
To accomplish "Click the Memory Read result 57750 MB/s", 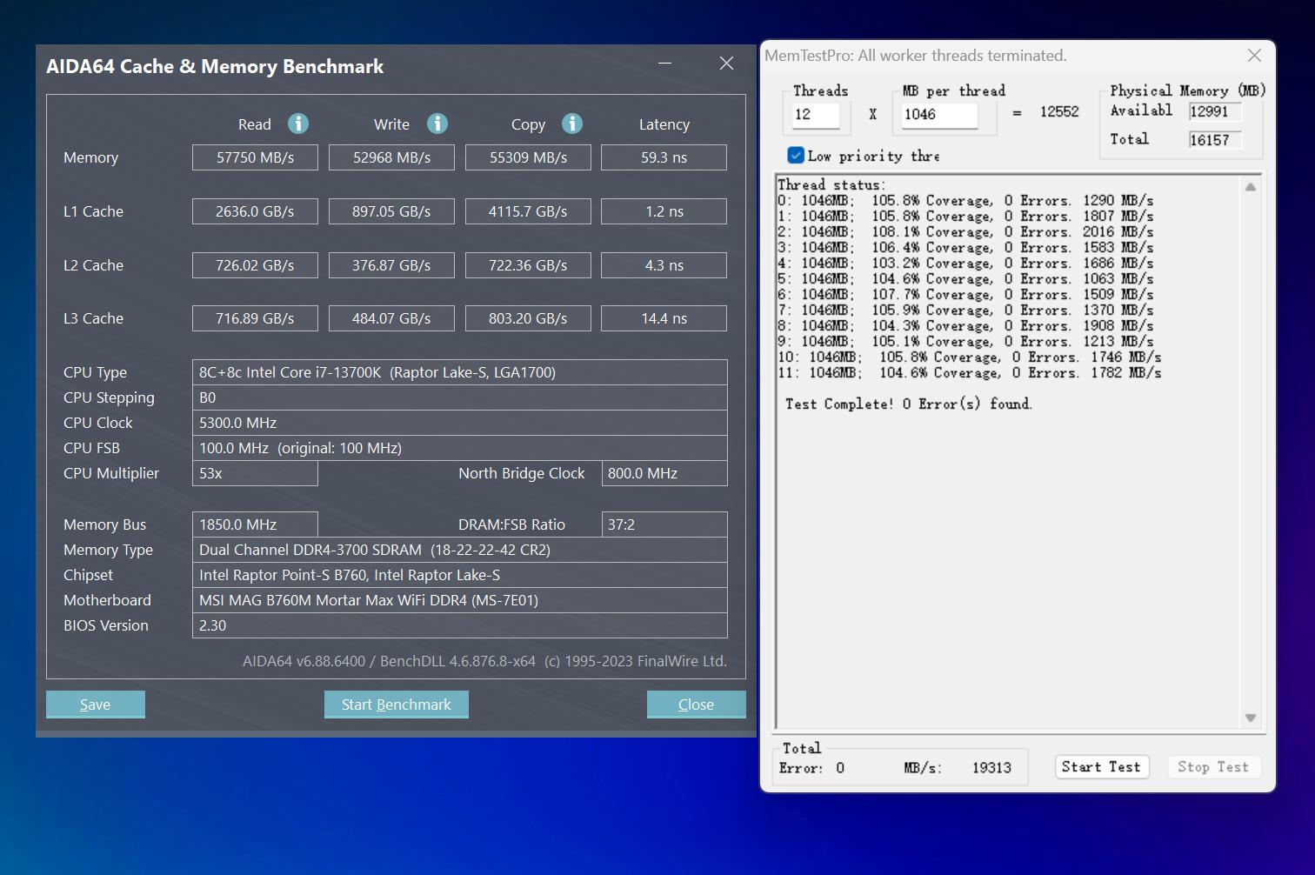I will 255,157.
